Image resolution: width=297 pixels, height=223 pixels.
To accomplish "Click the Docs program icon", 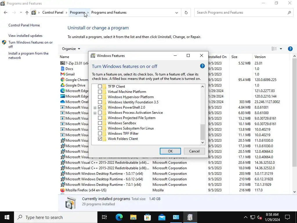I will (63, 69).
